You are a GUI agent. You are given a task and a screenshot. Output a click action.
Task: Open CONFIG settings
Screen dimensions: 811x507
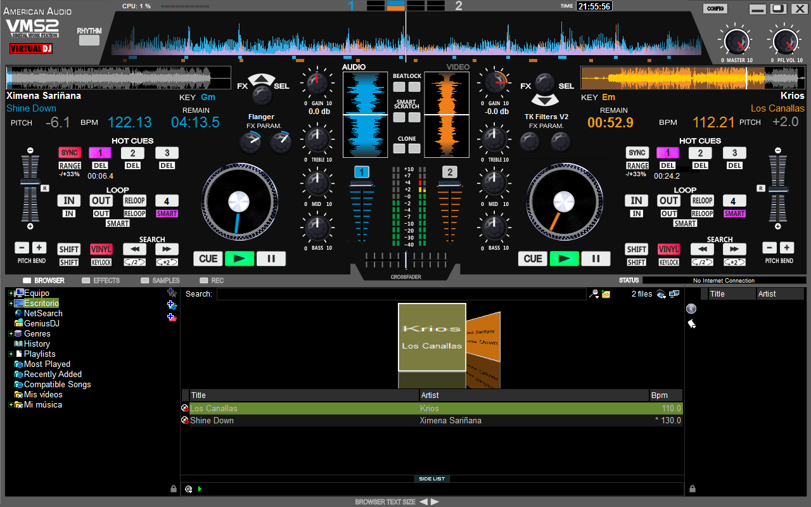[715, 9]
